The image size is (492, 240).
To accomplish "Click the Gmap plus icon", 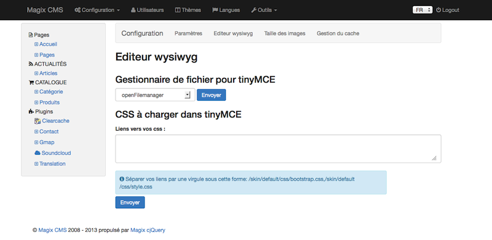I will tap(36, 142).
